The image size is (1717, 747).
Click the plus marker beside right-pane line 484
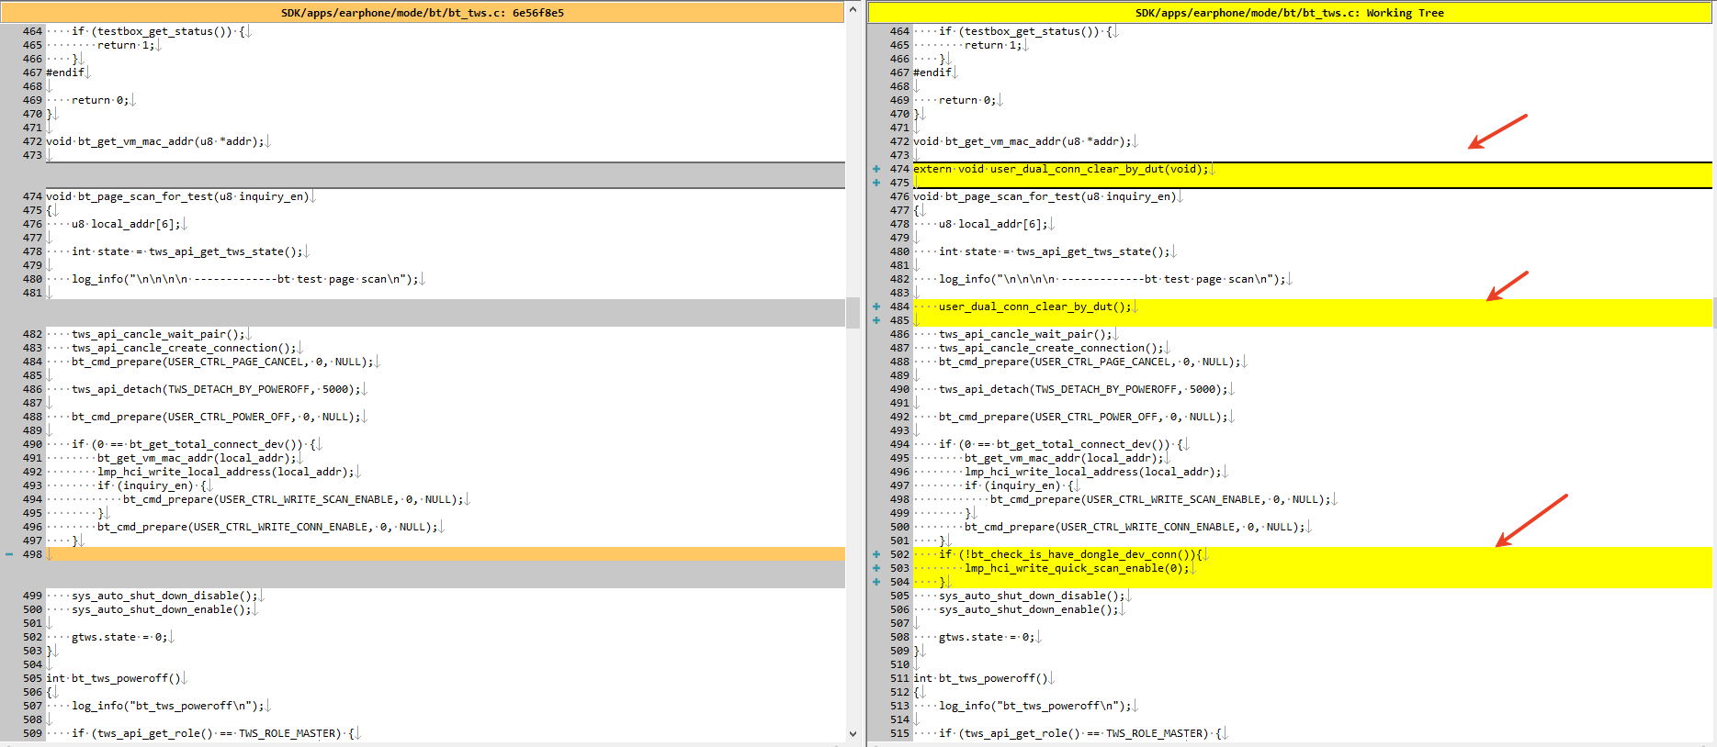(876, 307)
